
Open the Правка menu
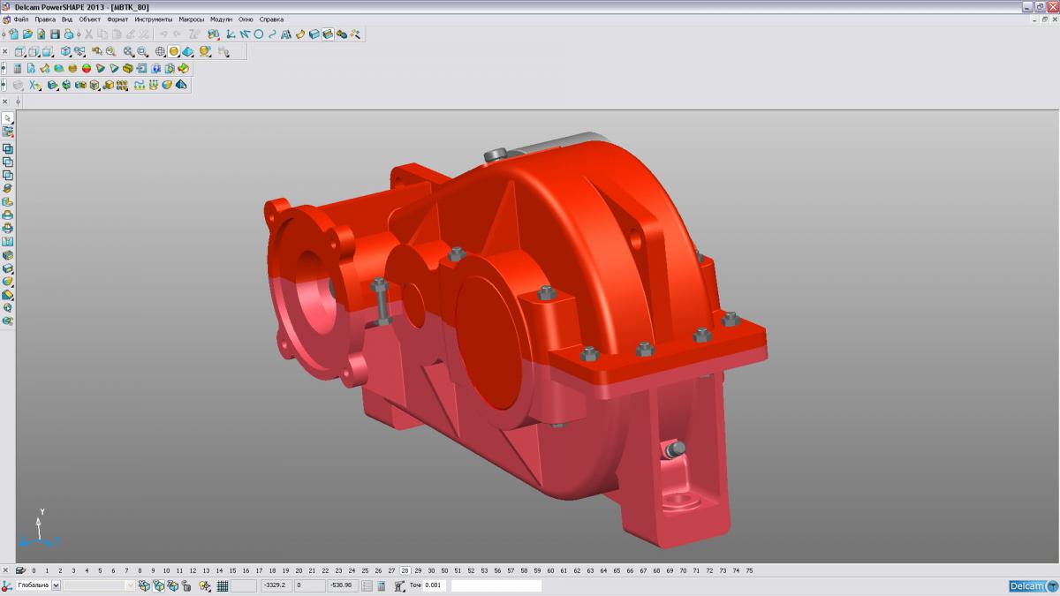45,19
